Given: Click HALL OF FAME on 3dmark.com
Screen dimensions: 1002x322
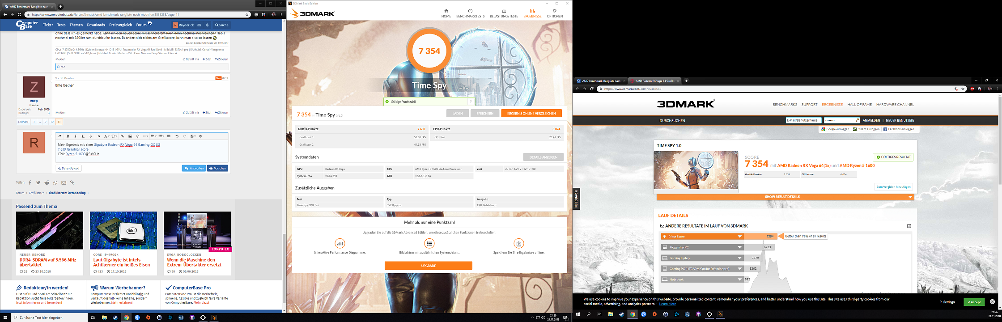Looking at the screenshot, I should coord(859,105).
